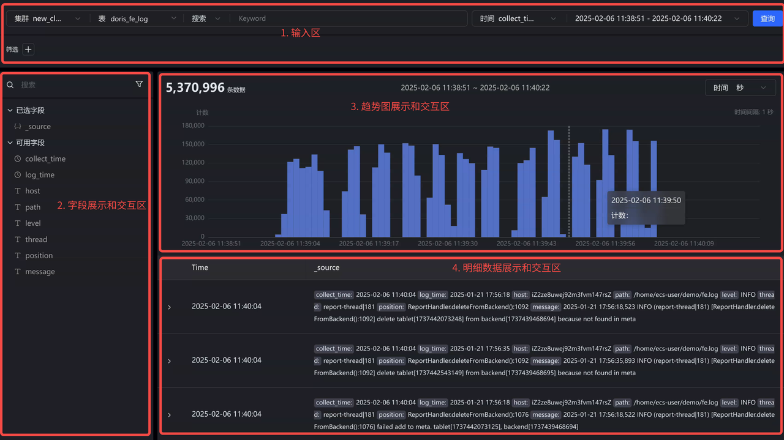Viewport: 784px width, 440px height.
Task: Click the funnel filter icon in the fields panel
Action: (139, 84)
